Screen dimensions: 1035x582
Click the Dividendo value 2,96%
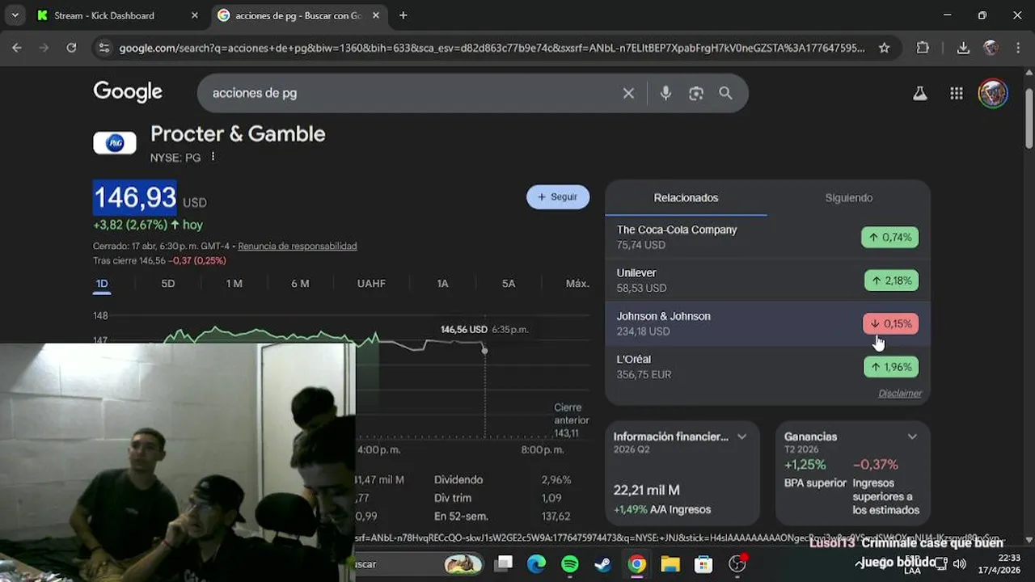(x=556, y=479)
